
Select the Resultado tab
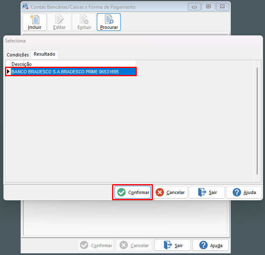(45, 54)
